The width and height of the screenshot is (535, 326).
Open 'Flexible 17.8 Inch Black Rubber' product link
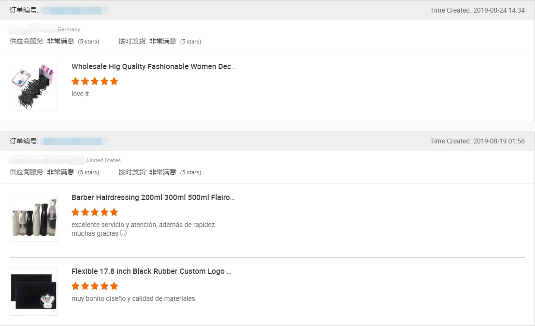151,271
